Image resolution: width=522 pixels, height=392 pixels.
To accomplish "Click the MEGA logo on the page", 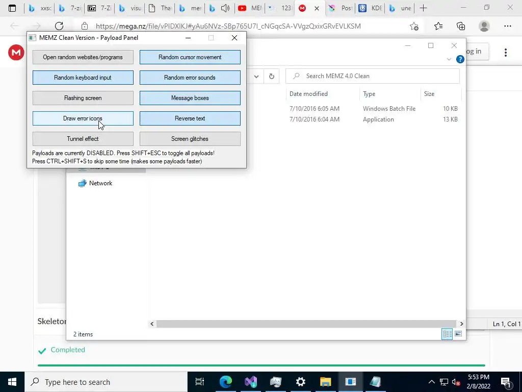I will pos(16,53).
